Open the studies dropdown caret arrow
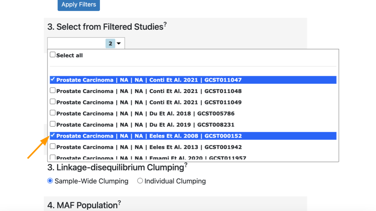 pos(119,43)
